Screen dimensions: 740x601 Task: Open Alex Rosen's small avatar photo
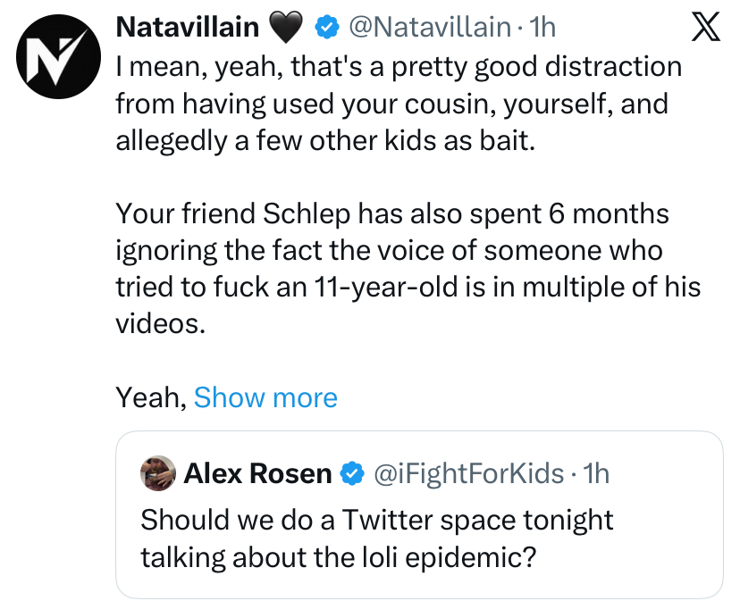158,473
